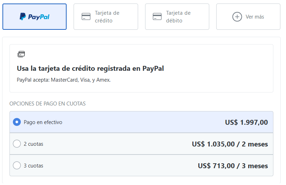Viewport: 286px width, 185px height.
Task: Click the plus circle icon for Ver más
Action: (x=237, y=17)
